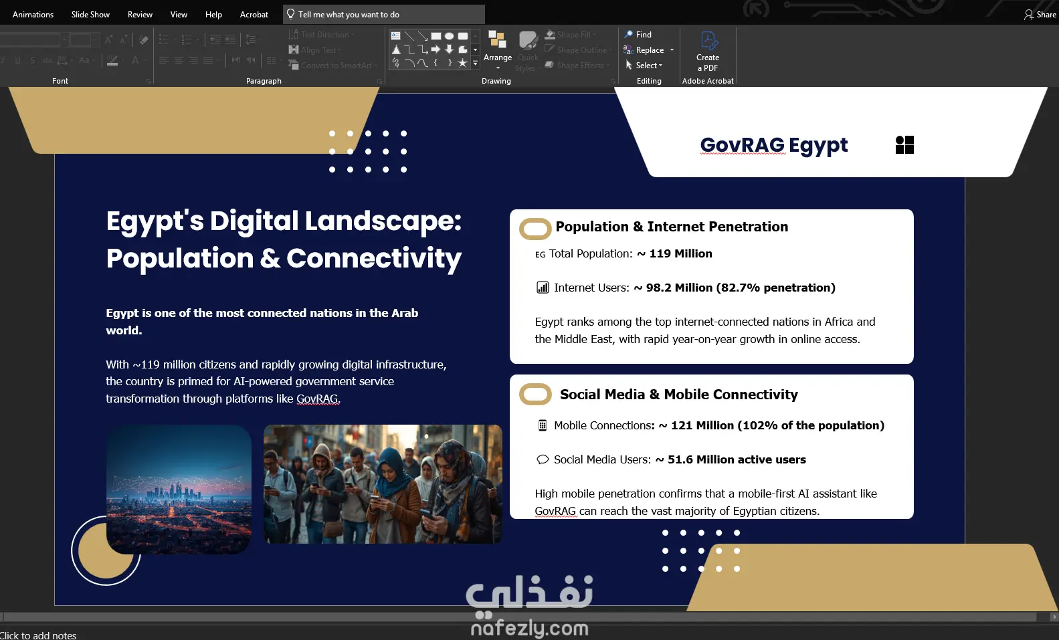Choose the Triangle shape
The height and width of the screenshot is (640, 1059).
pyautogui.click(x=395, y=49)
